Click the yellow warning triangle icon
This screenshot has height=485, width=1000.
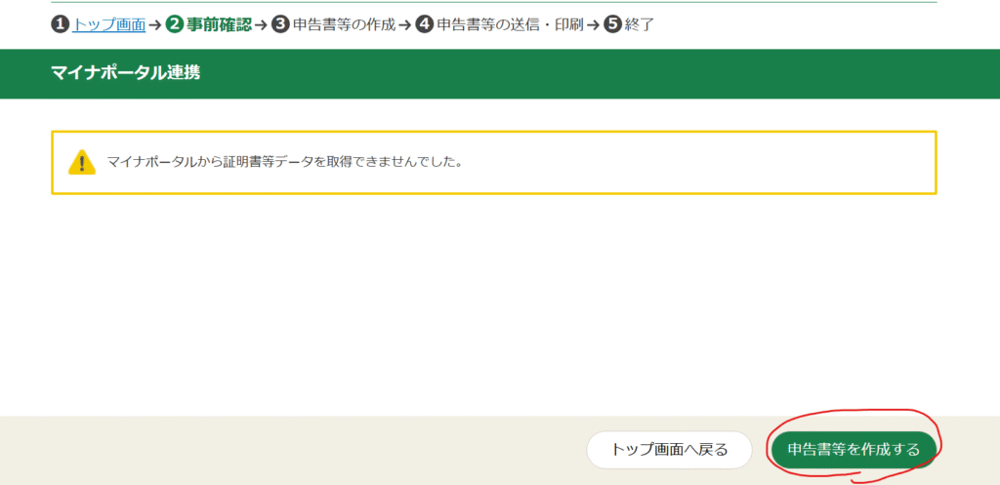point(82,162)
